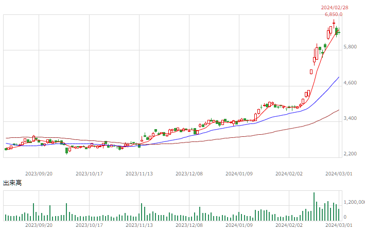
Task: Click 2024/03/01 date under the volume chart
Action: click(x=339, y=225)
